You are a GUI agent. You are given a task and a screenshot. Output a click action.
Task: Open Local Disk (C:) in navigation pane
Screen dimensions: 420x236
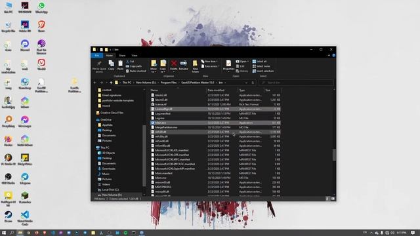click(x=108, y=190)
